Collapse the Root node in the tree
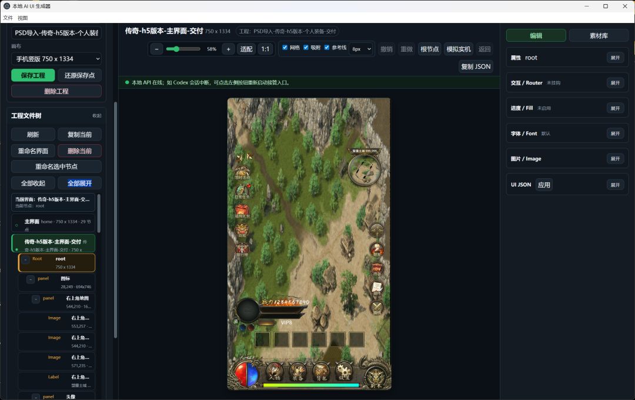 tap(25, 259)
